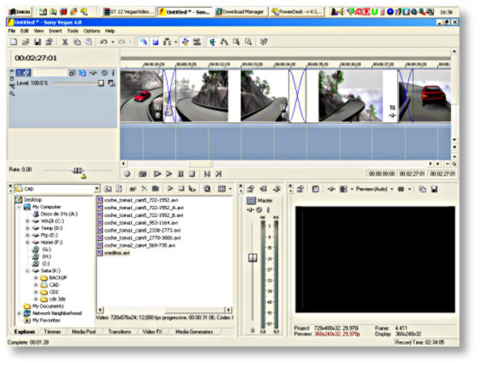The width and height of the screenshot is (479, 366).
Task: Click the Open file folder icon
Action: [x=26, y=42]
